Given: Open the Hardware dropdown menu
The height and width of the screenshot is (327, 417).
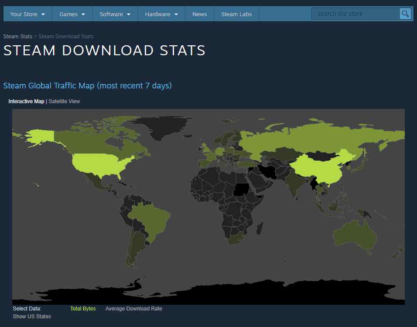Looking at the screenshot, I should [158, 13].
